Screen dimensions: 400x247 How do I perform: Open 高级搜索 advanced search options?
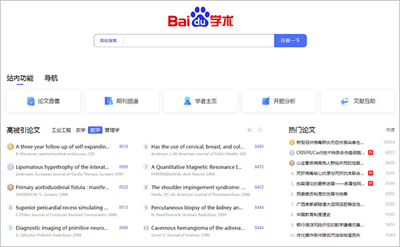click(108, 41)
